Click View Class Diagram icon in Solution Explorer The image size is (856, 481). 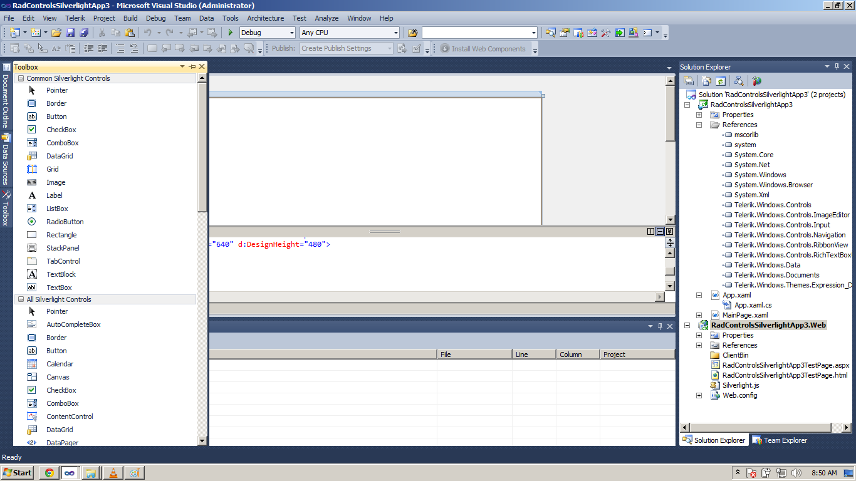(x=739, y=81)
